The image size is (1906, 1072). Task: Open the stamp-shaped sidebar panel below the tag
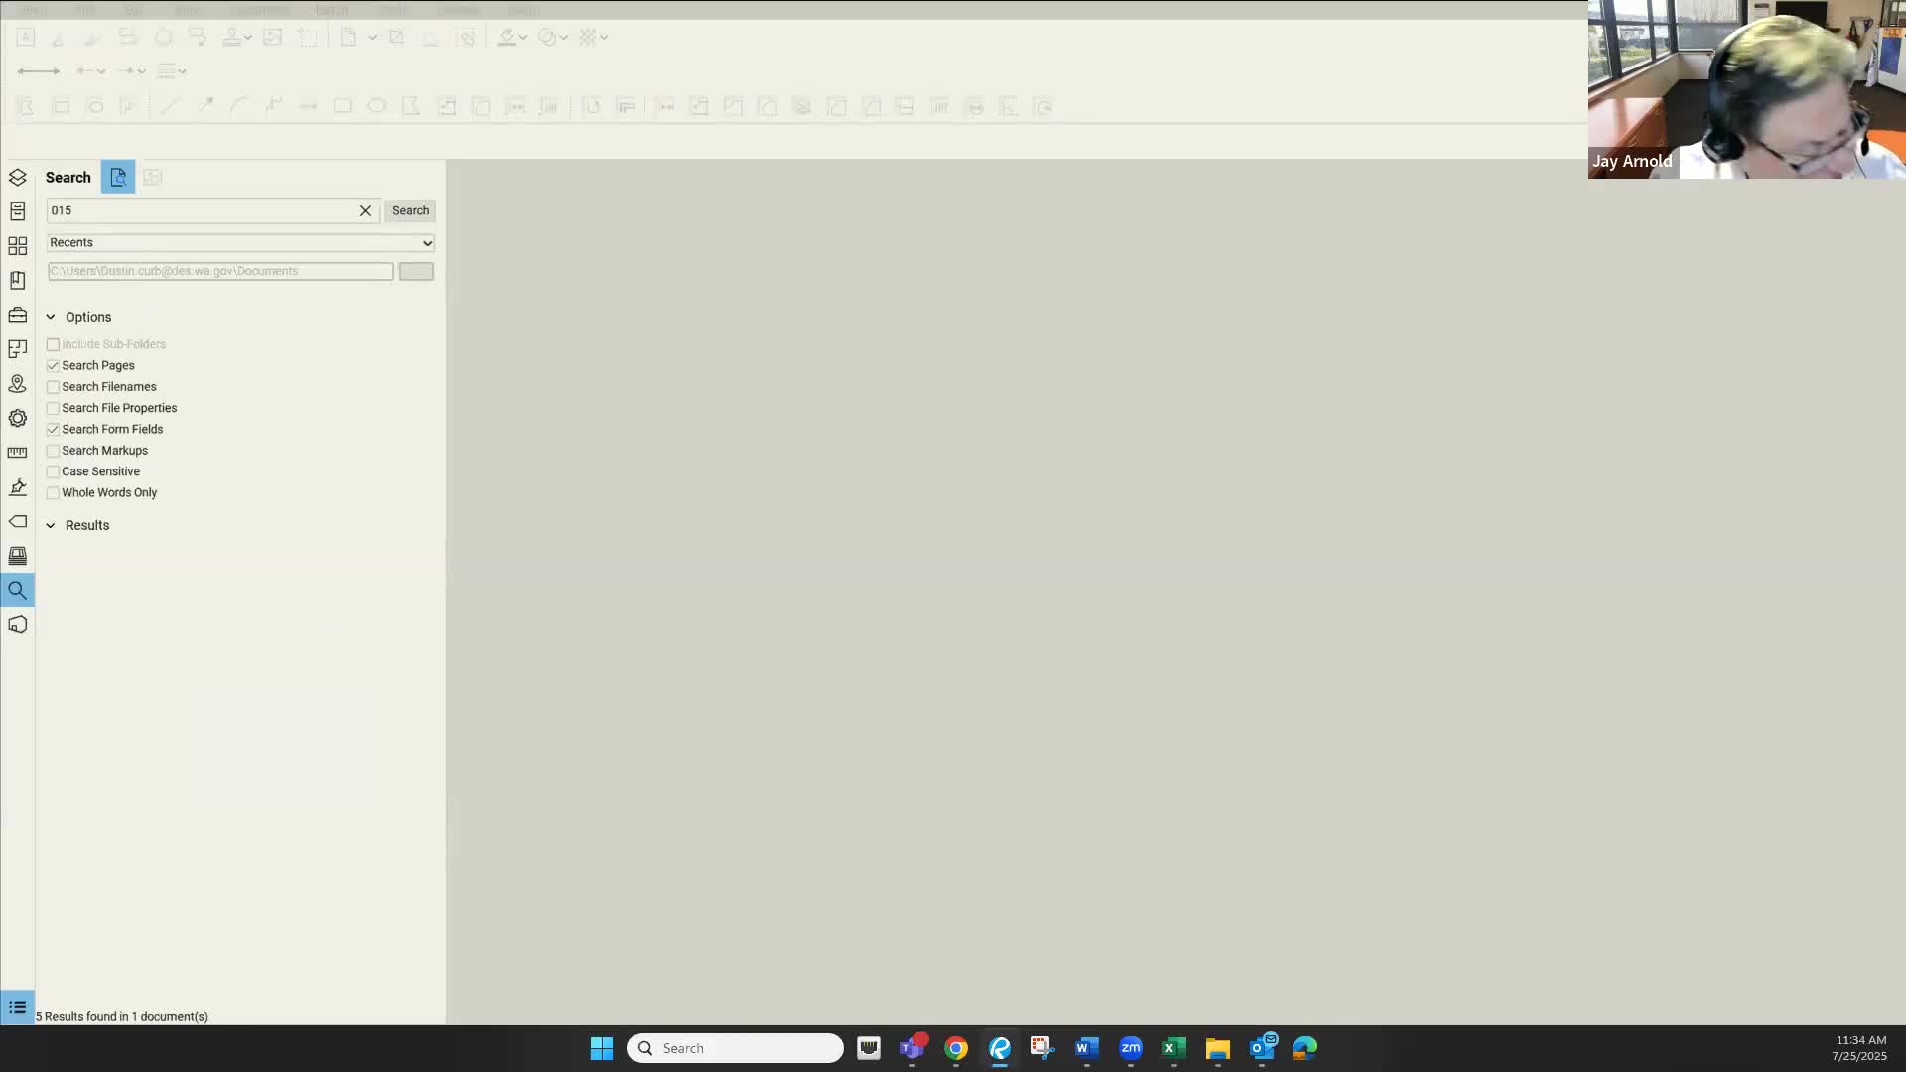point(17,556)
